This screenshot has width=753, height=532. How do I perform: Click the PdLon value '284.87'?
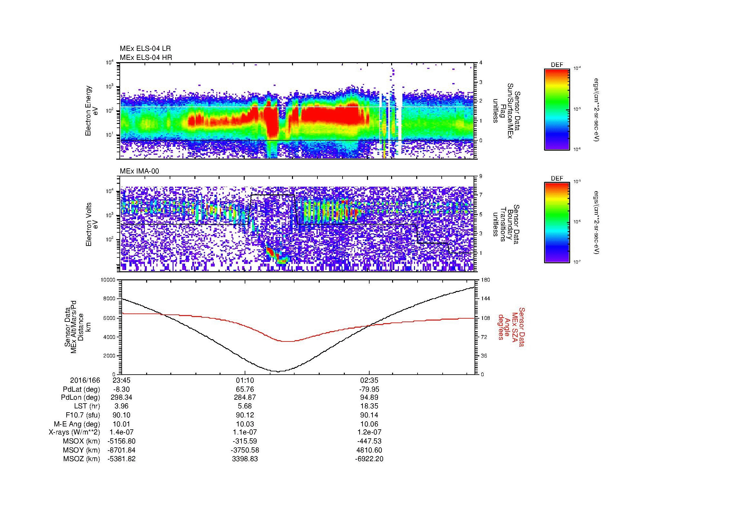(245, 397)
